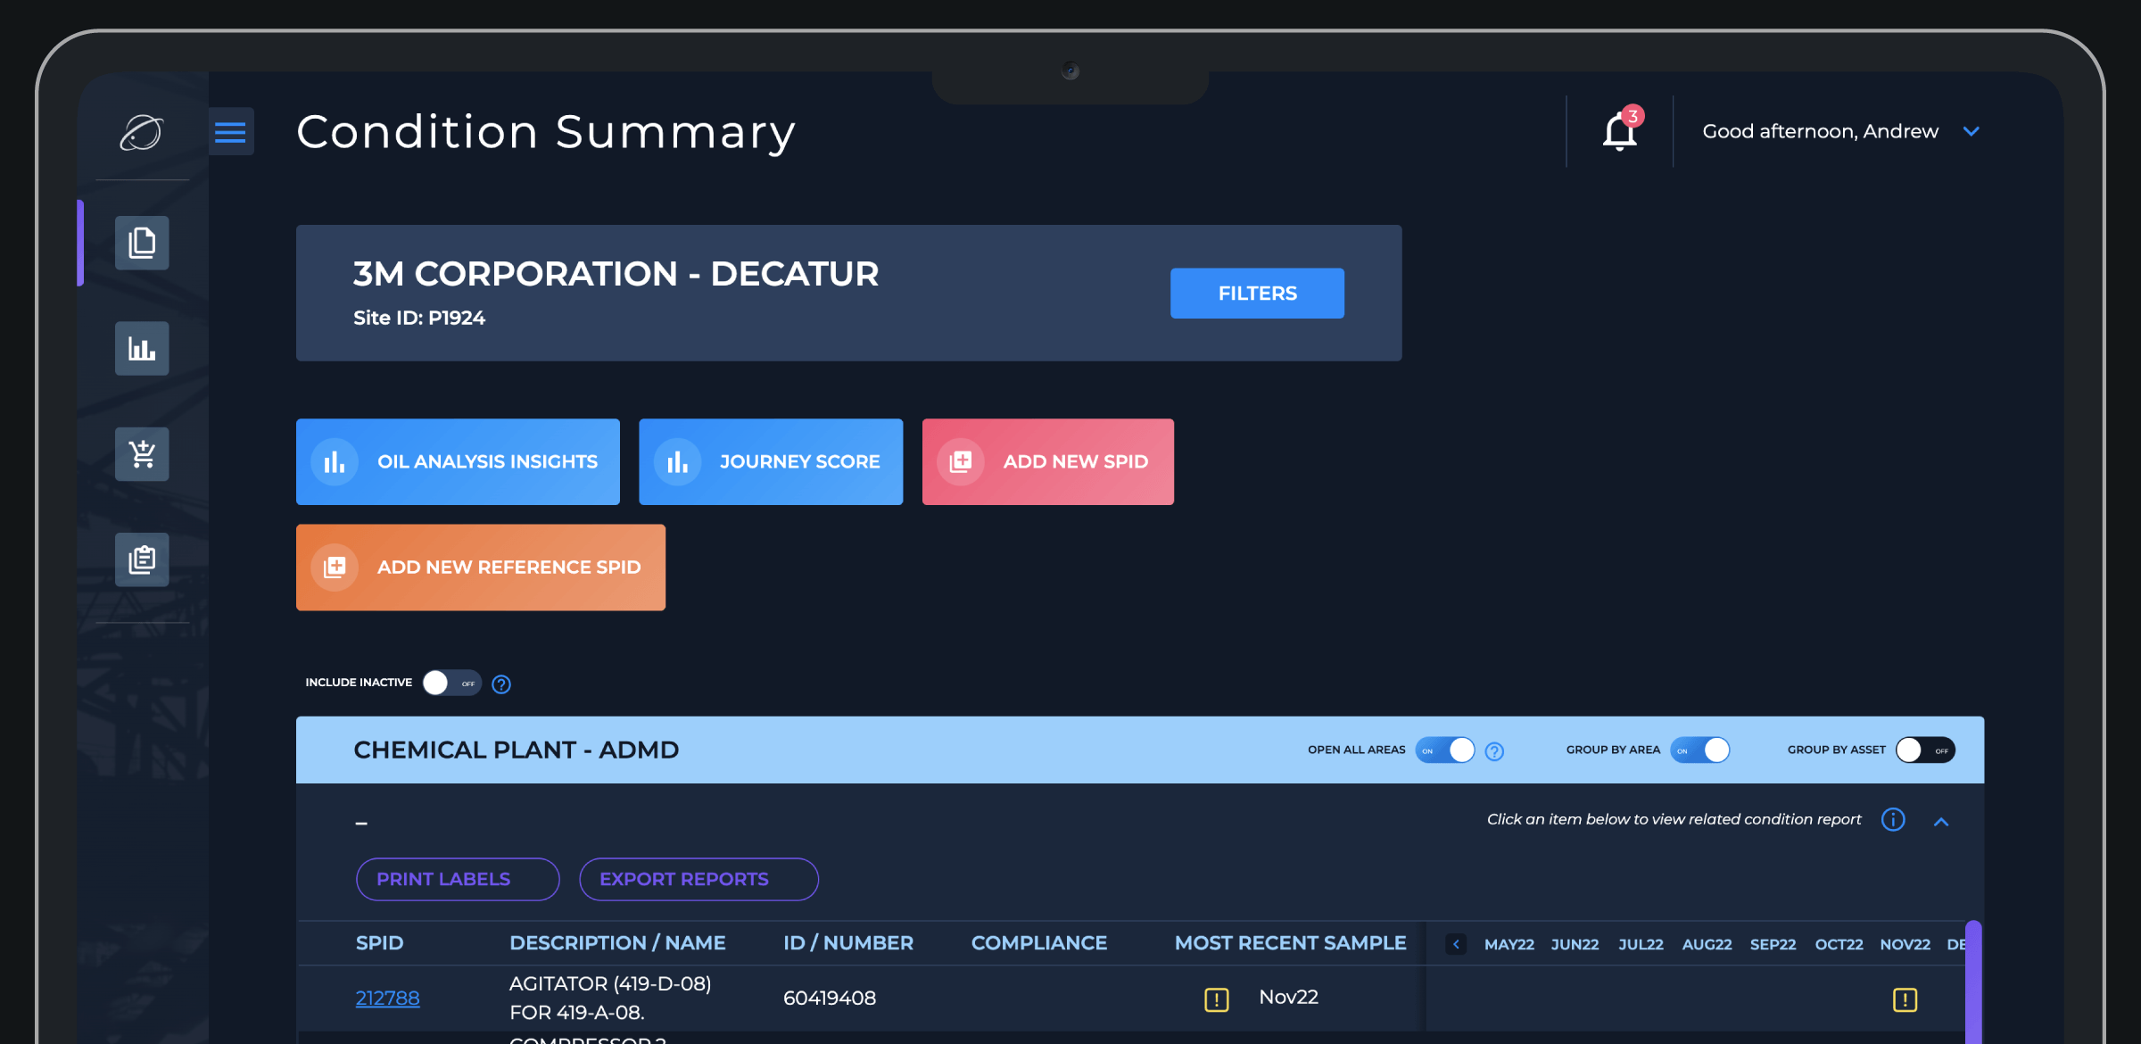Click Nov22 most recent sample value
This screenshot has width=2141, height=1044.
1288,997
